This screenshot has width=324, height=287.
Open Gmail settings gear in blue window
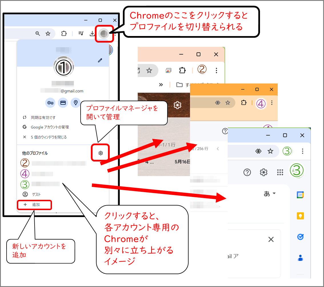[x=263, y=172]
